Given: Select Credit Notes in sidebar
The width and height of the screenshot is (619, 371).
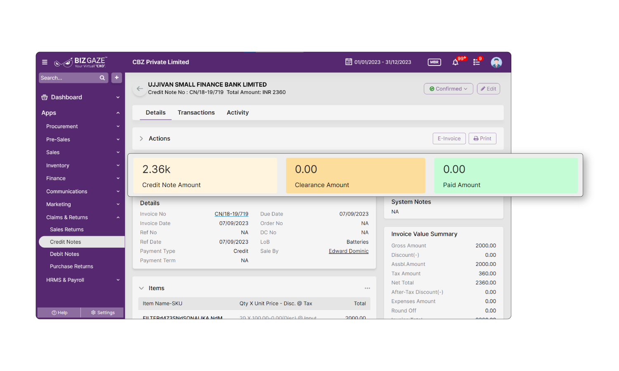Looking at the screenshot, I should pyautogui.click(x=82, y=242).
